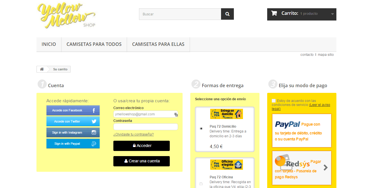The height and width of the screenshot is (188, 372).
Task: Click the Elija su modo de pago heading
Action: coord(303,85)
